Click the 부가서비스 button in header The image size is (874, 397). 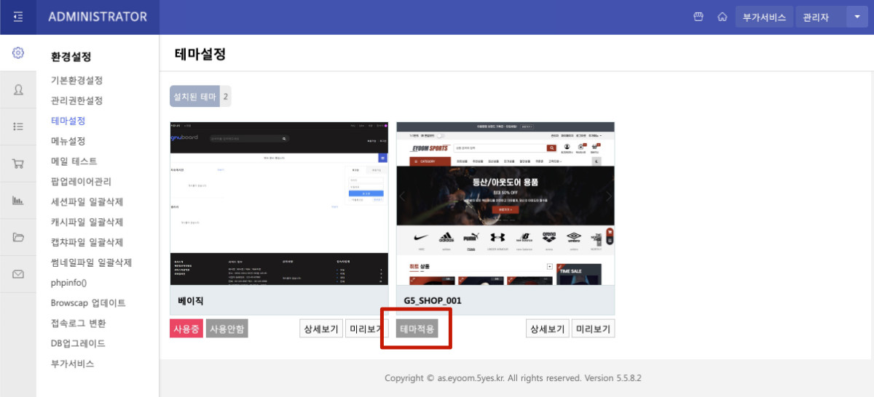764,17
